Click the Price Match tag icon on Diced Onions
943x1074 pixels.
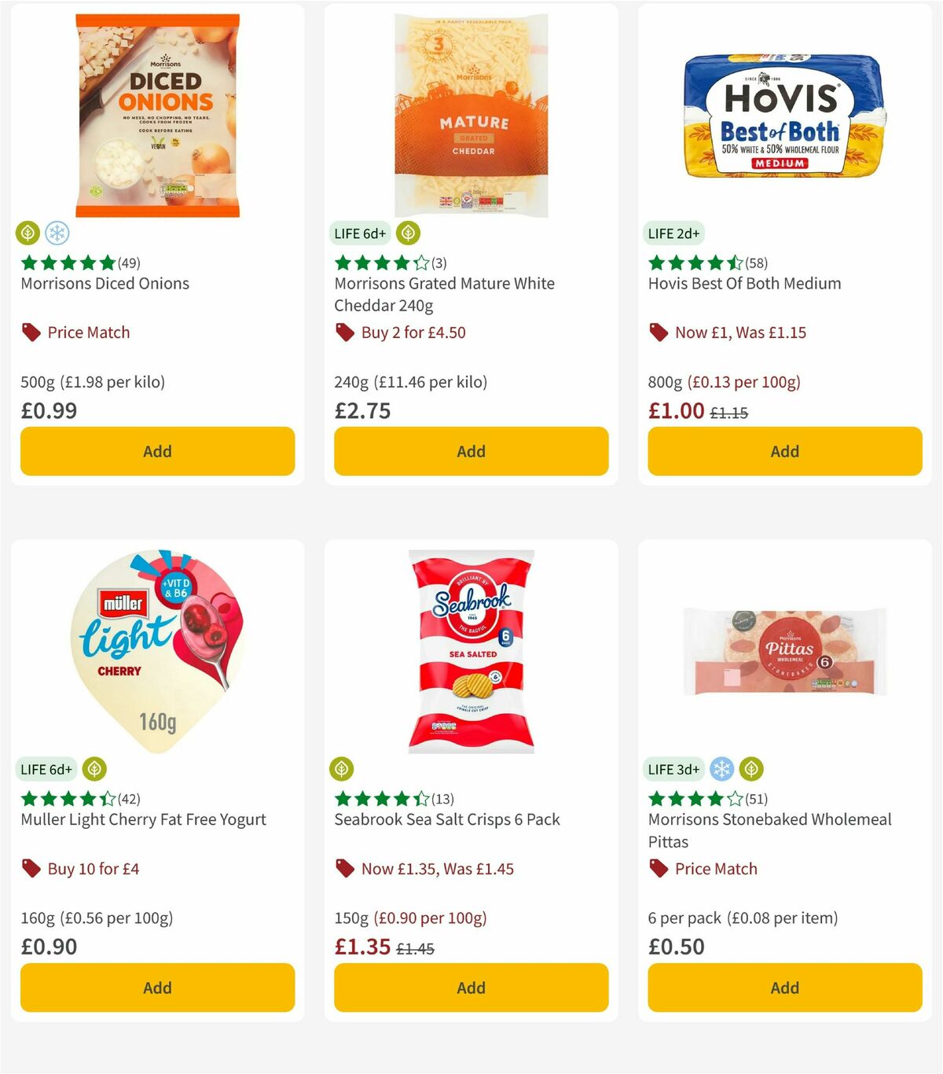[30, 332]
